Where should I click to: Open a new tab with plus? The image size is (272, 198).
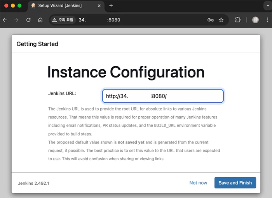111,6
